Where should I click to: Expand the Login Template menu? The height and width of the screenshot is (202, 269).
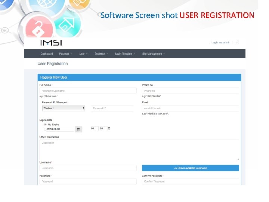coord(125,53)
